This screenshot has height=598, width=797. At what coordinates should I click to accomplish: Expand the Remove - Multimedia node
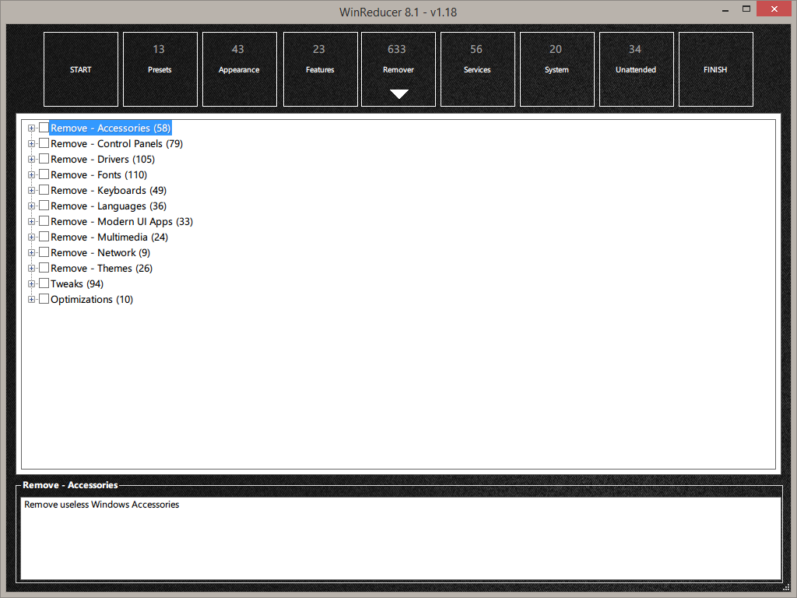[31, 237]
